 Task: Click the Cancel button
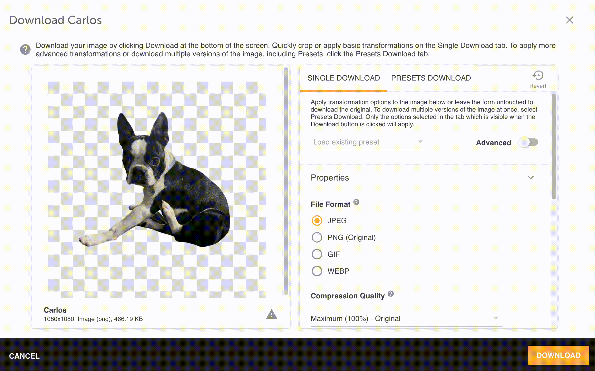pos(24,356)
